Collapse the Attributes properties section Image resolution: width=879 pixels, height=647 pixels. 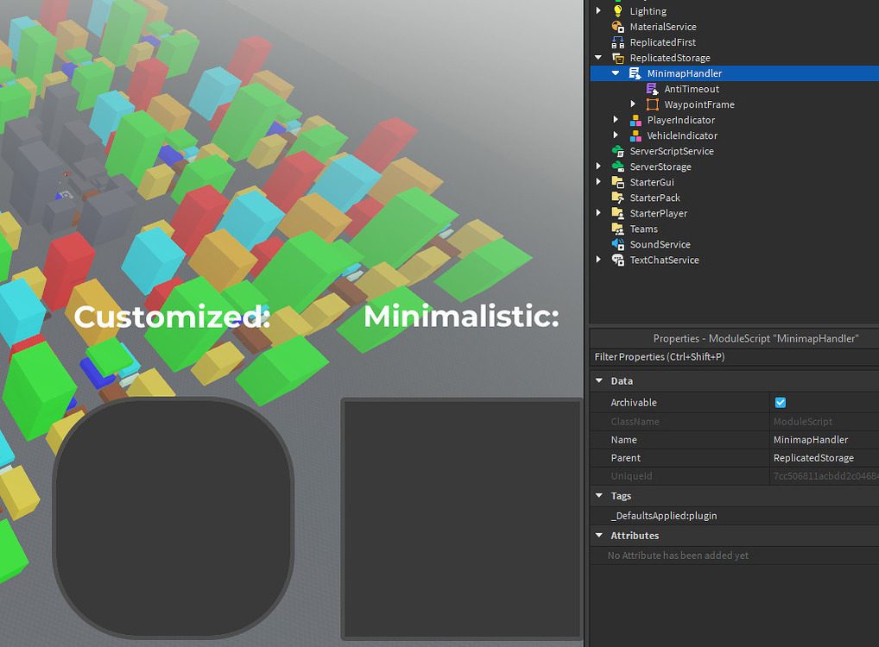[x=598, y=536]
